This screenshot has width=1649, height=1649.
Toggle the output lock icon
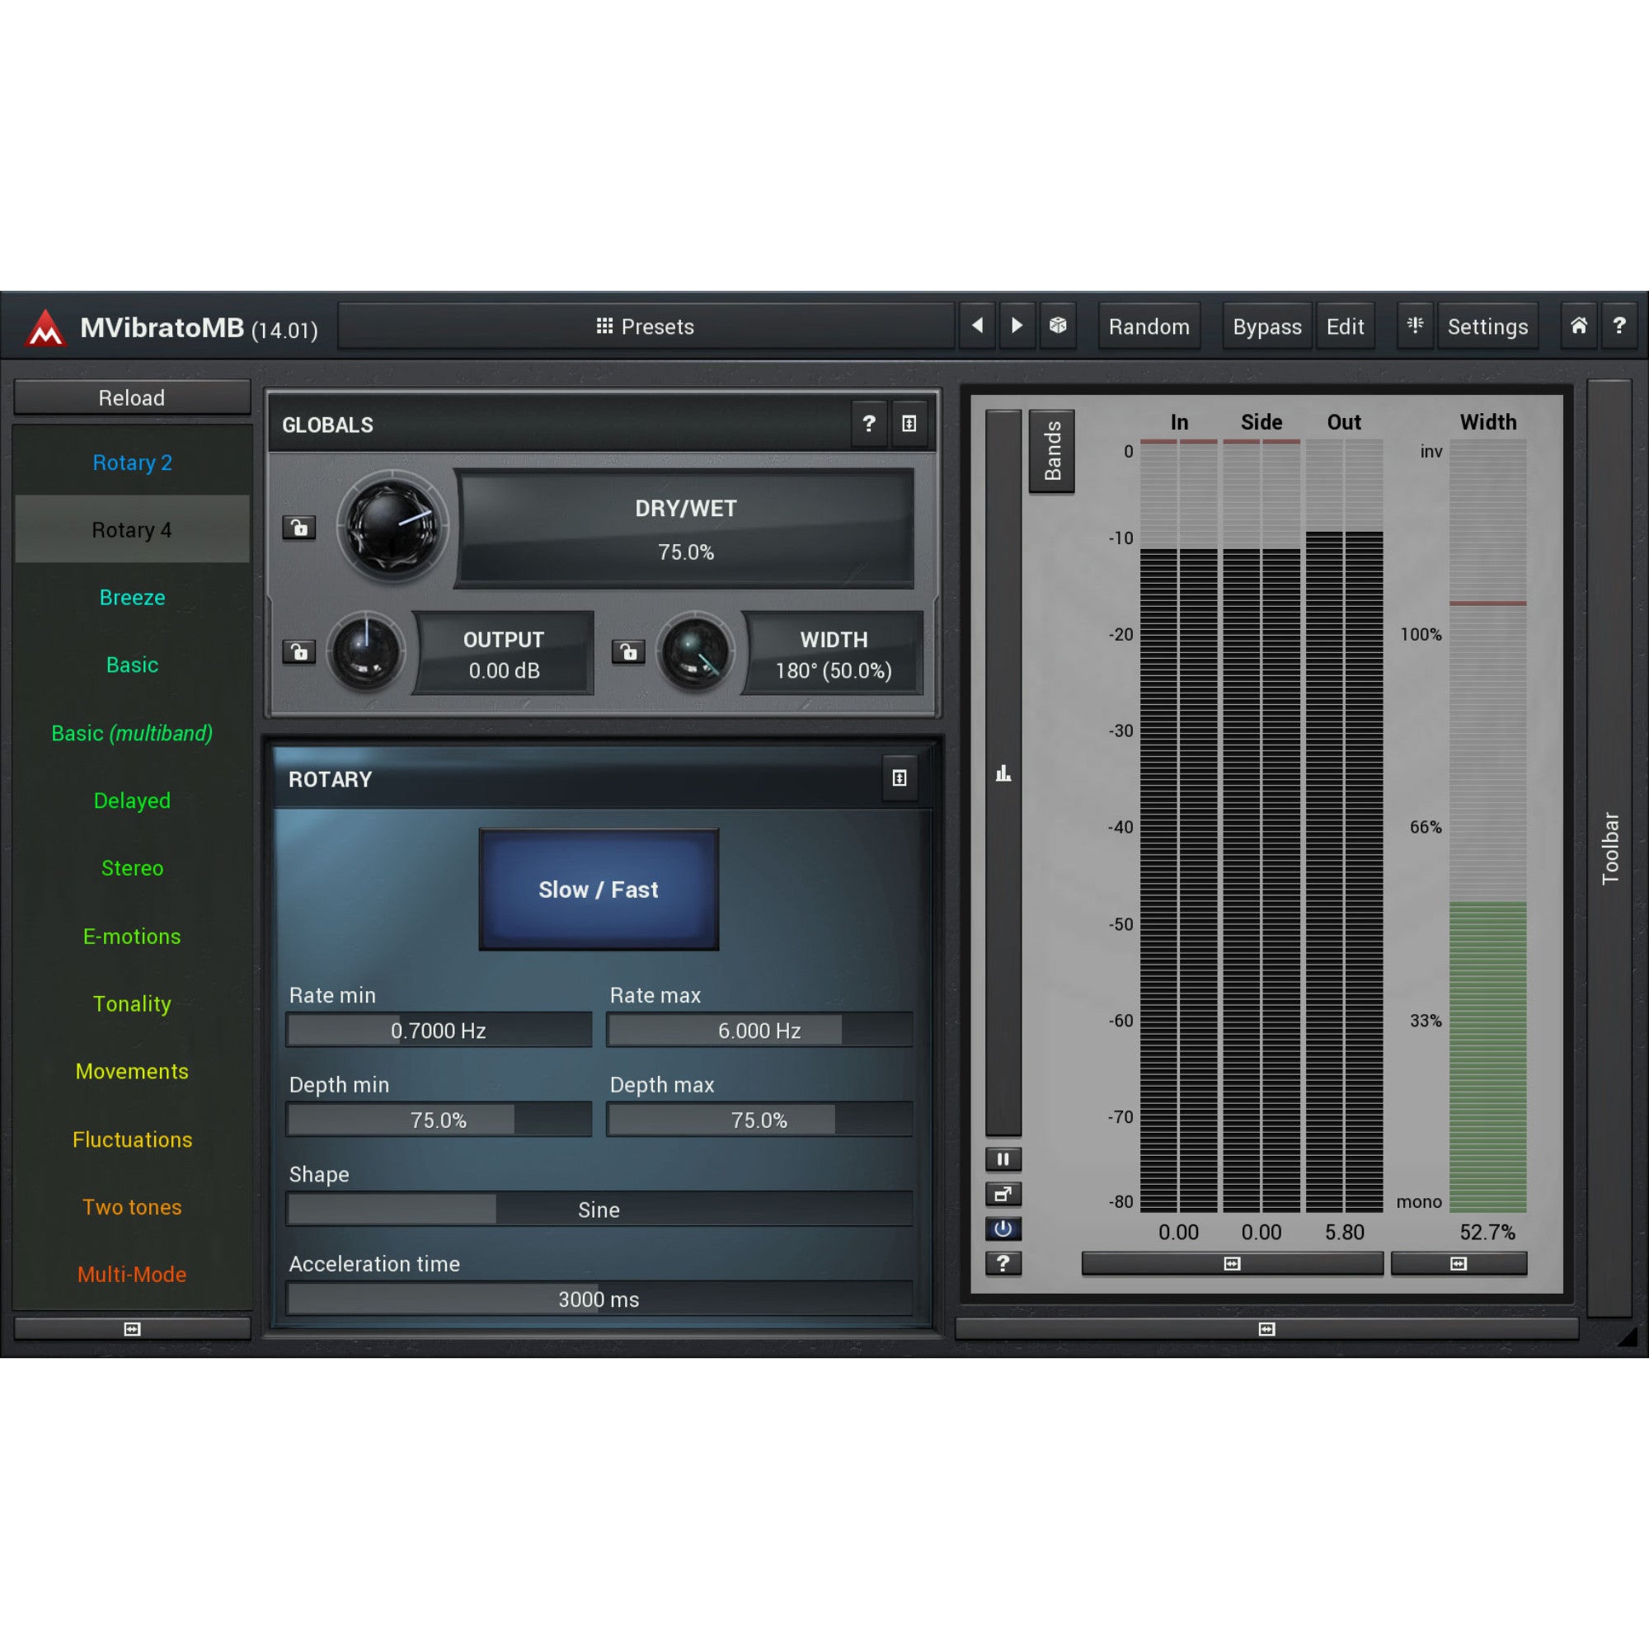298,652
